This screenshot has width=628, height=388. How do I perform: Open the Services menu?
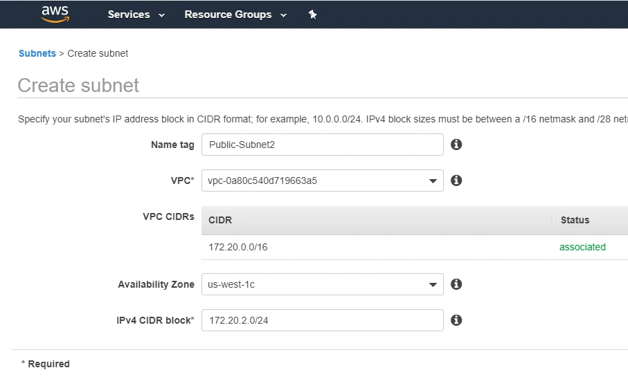136,15
